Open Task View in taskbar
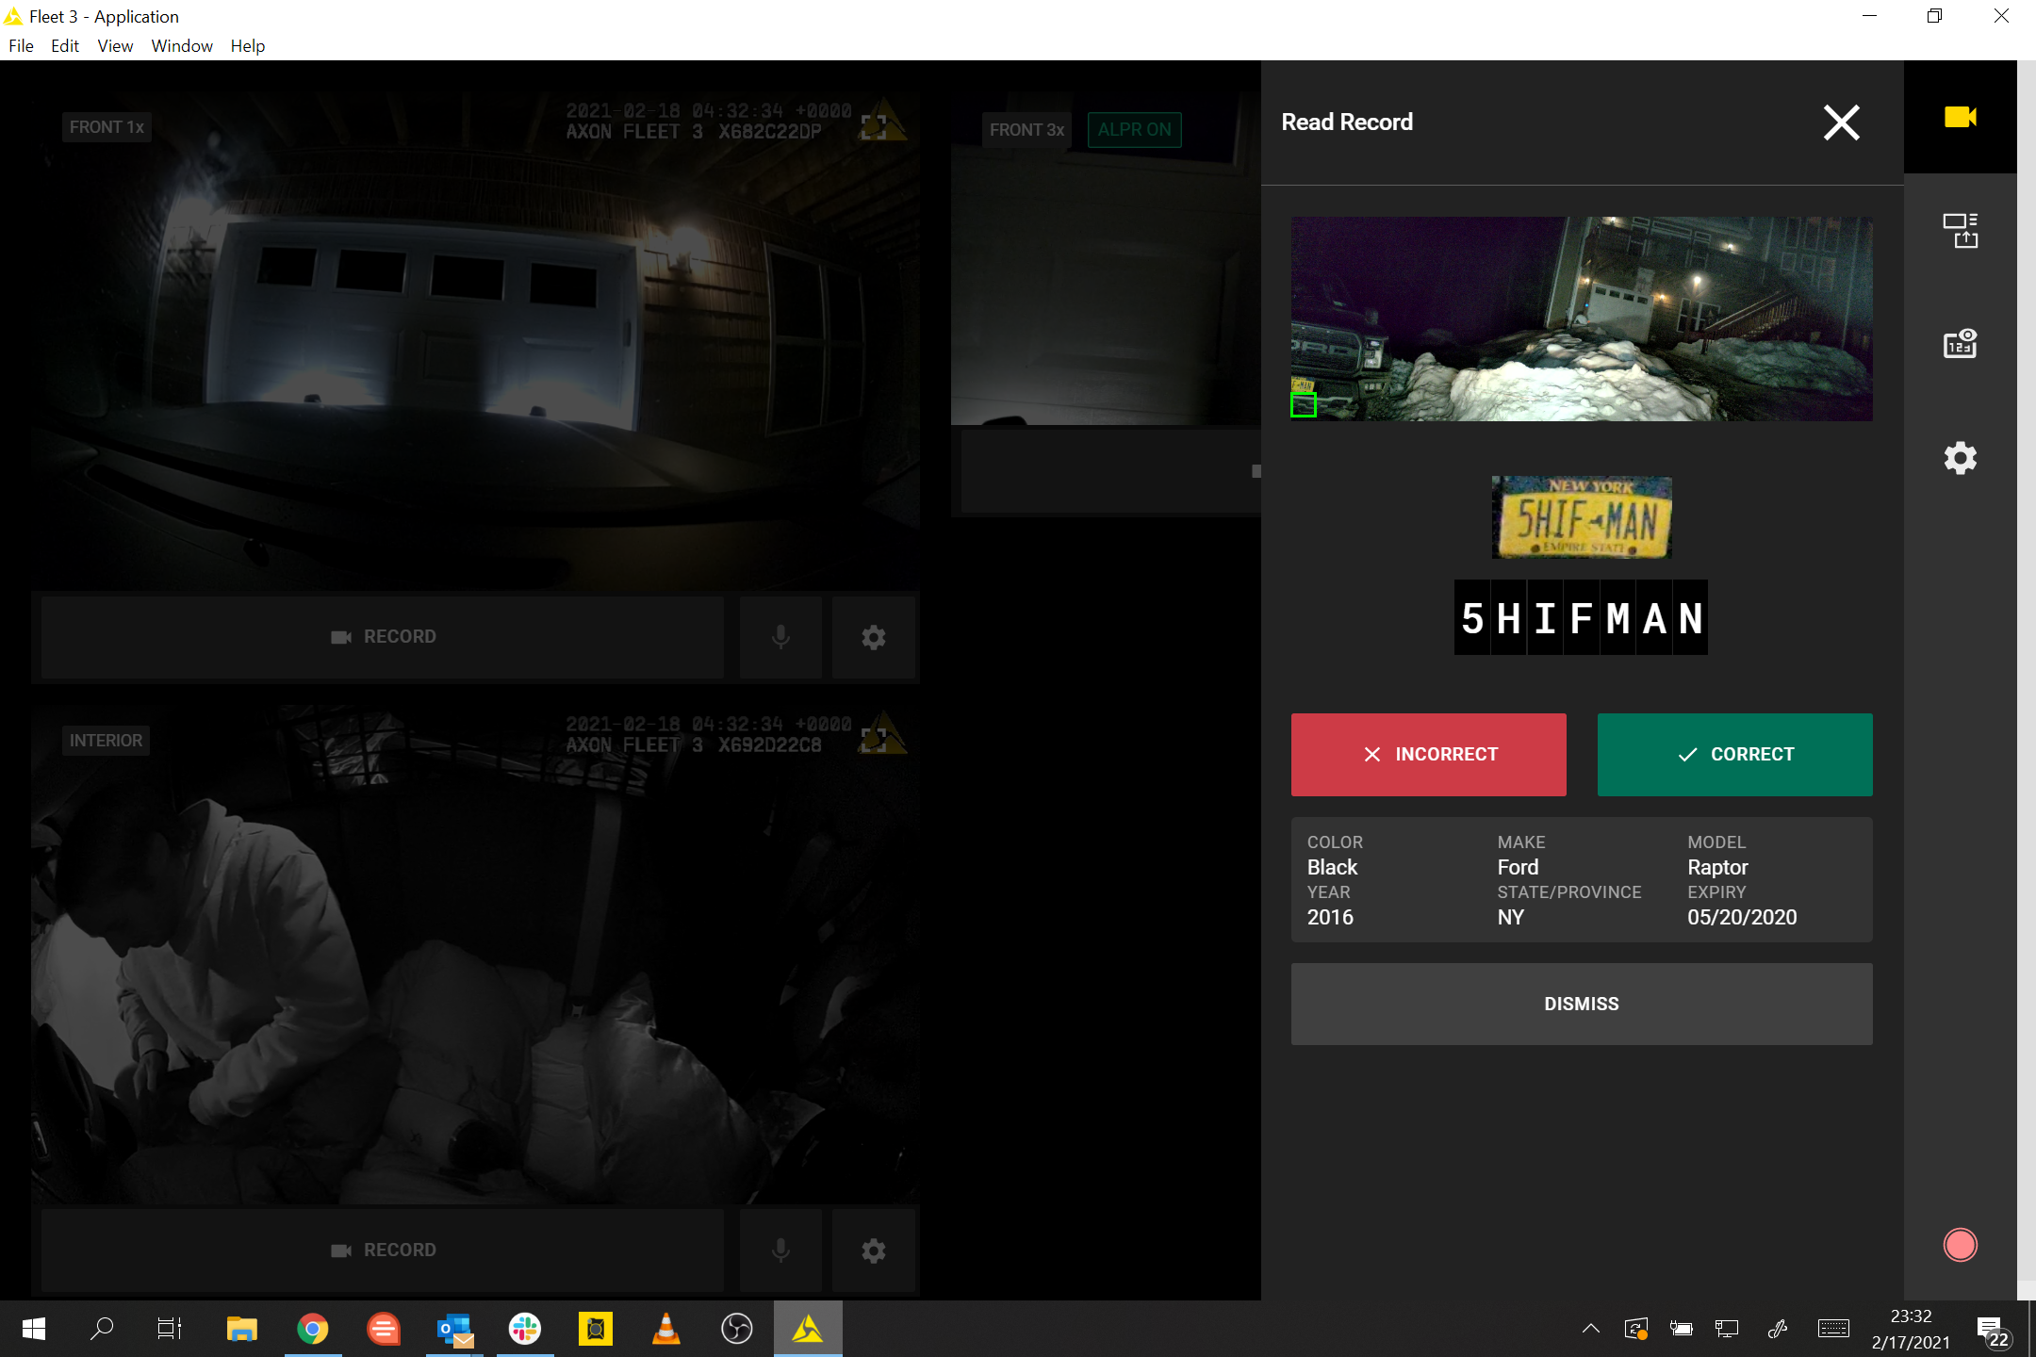Screen dimensions: 2036x1357 170,1329
